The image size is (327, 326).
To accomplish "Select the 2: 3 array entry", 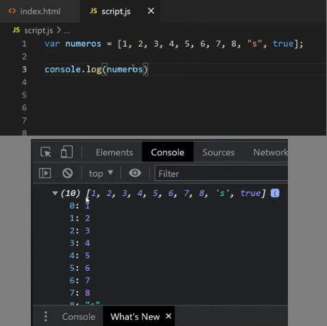I will [x=80, y=231].
